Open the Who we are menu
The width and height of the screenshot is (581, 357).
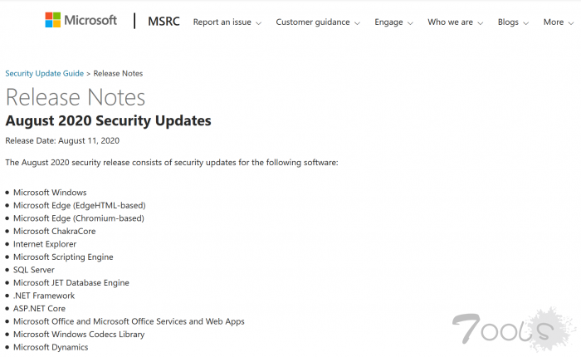[x=455, y=22]
